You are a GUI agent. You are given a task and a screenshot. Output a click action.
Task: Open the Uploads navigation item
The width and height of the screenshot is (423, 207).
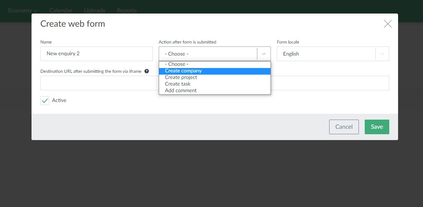[95, 10]
